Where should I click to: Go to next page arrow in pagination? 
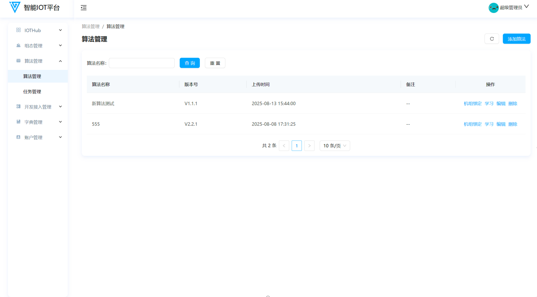pyautogui.click(x=309, y=146)
